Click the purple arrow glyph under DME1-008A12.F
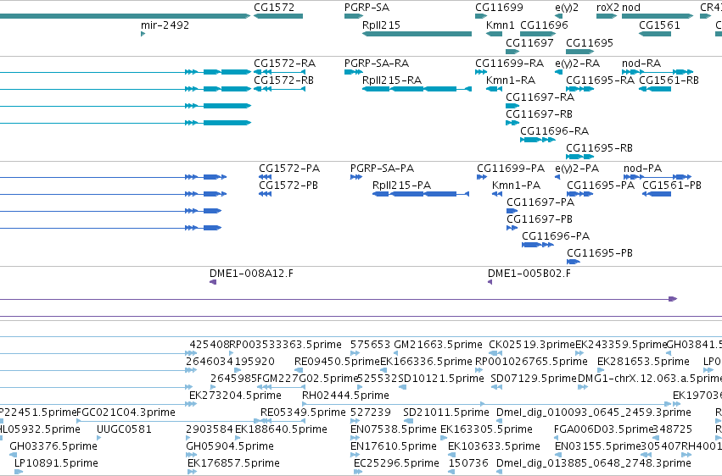The image size is (722, 476). coord(213,282)
